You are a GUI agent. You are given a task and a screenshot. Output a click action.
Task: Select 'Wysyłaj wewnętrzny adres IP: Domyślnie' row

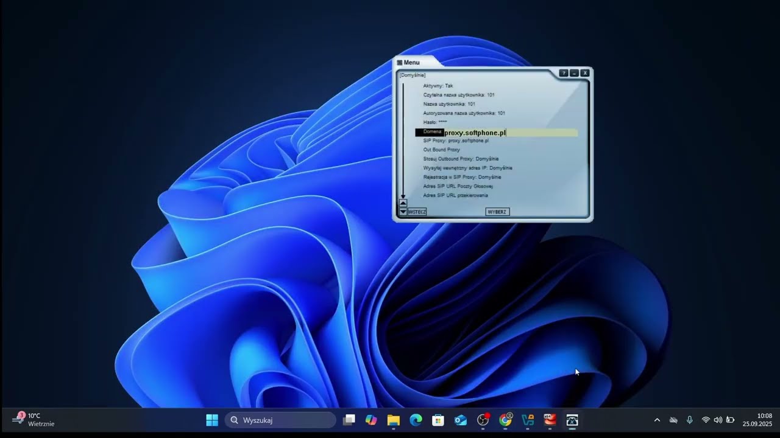pos(467,168)
